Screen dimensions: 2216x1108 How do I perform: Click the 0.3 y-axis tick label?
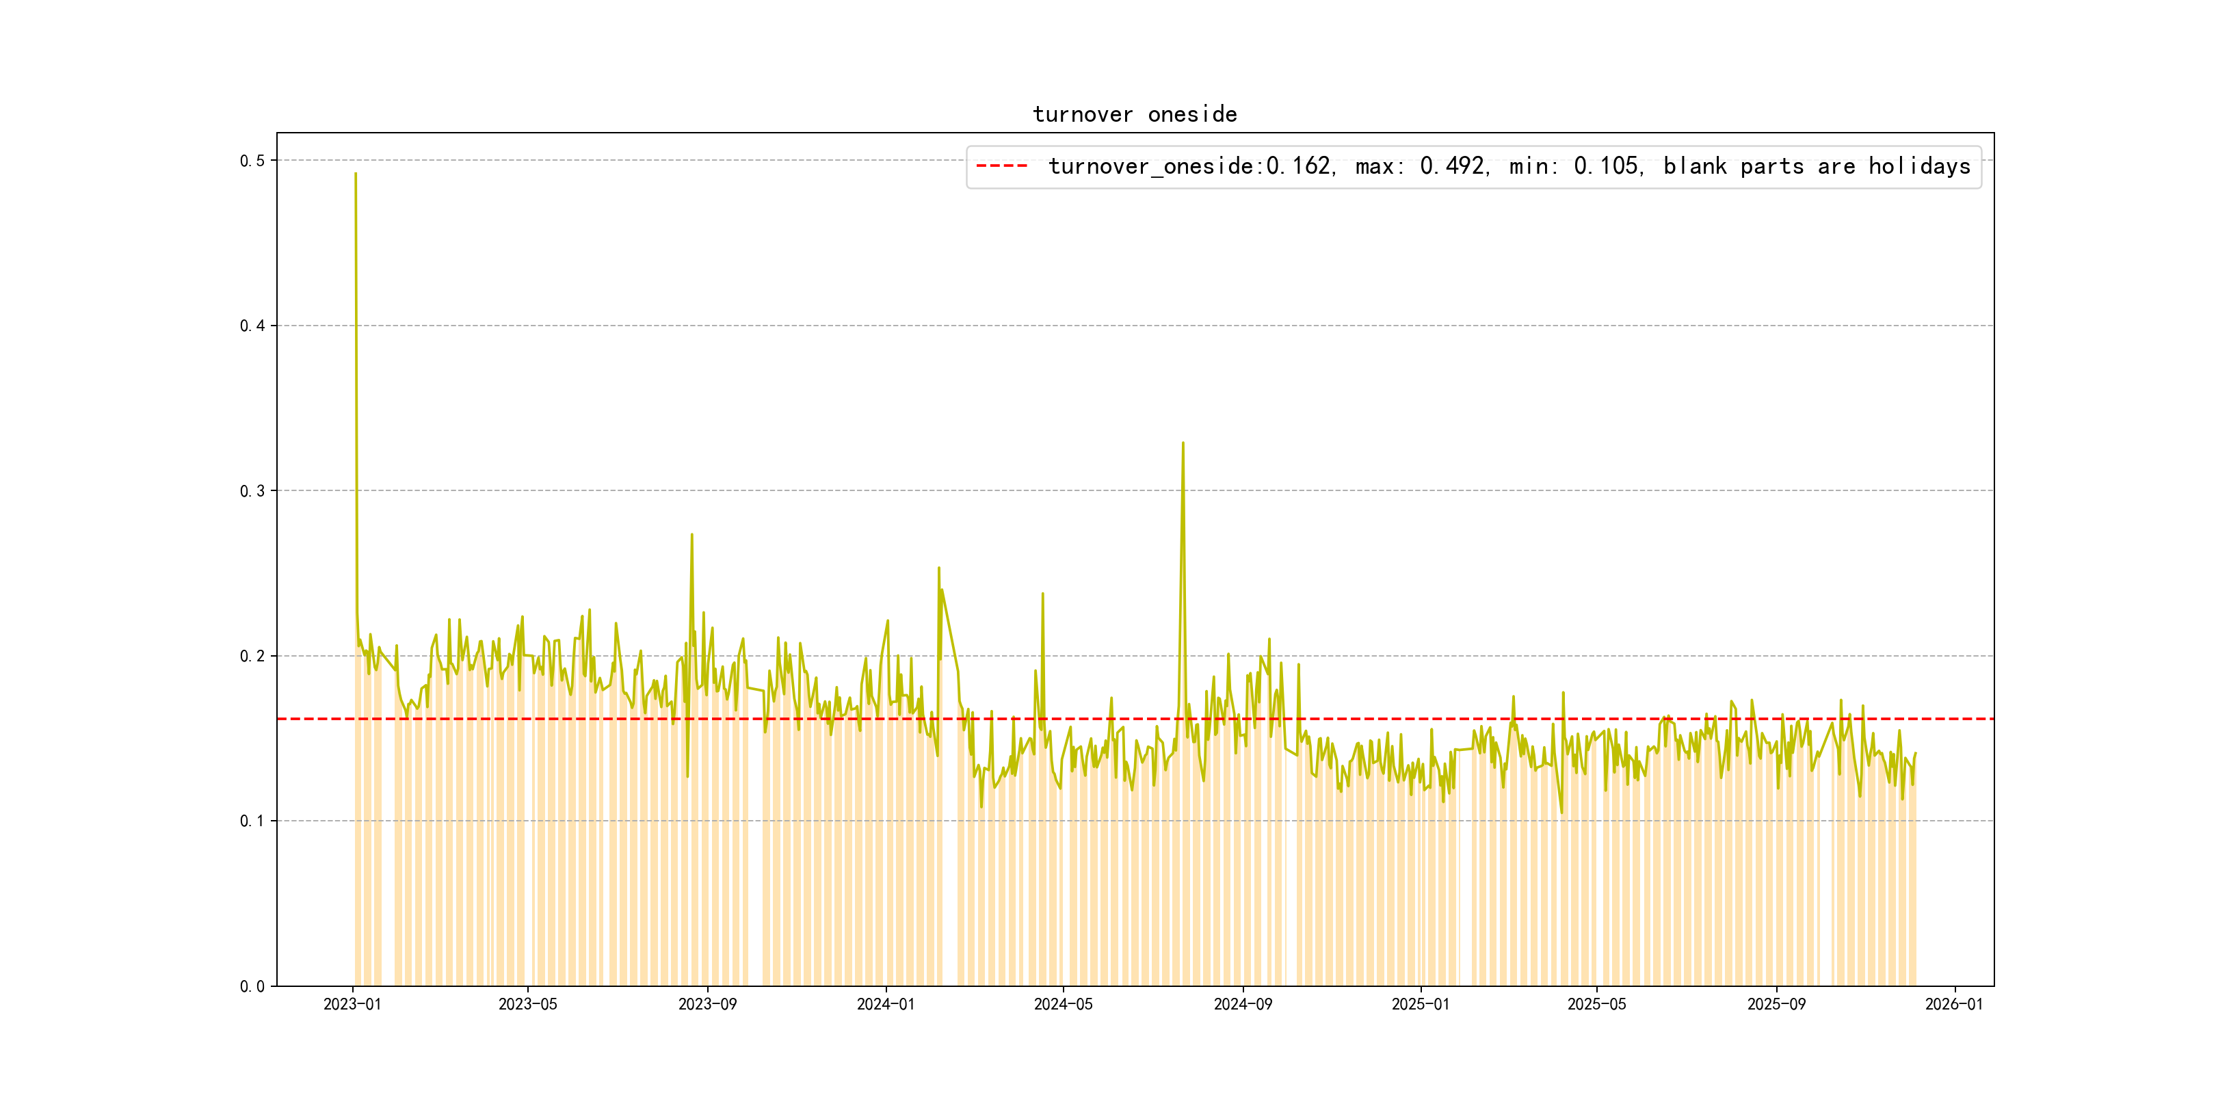click(252, 491)
